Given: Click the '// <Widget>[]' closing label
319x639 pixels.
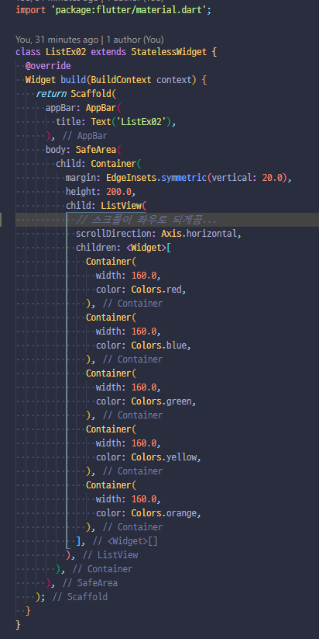Looking at the screenshot, I should pyautogui.click(x=125, y=541).
